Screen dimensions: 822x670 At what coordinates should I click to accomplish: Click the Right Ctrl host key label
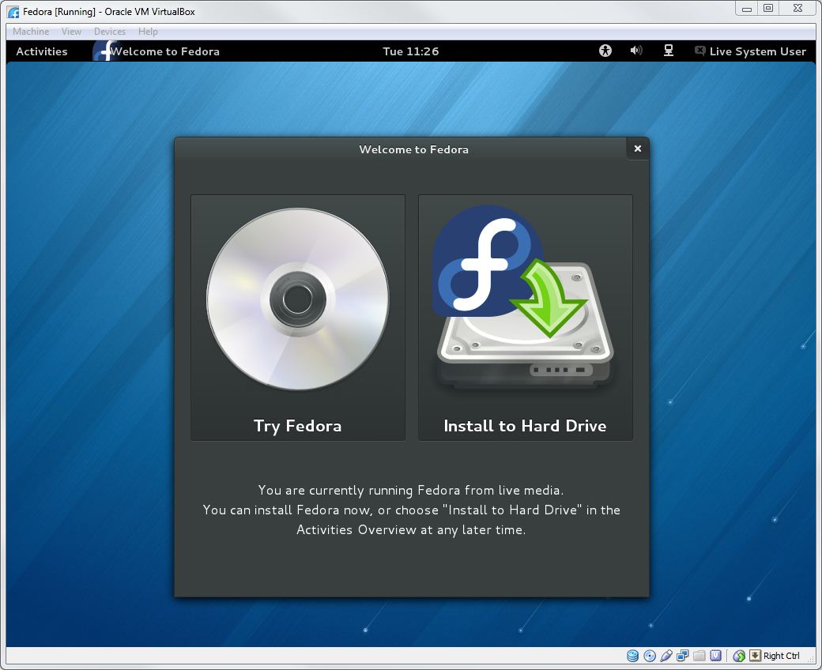click(x=782, y=656)
